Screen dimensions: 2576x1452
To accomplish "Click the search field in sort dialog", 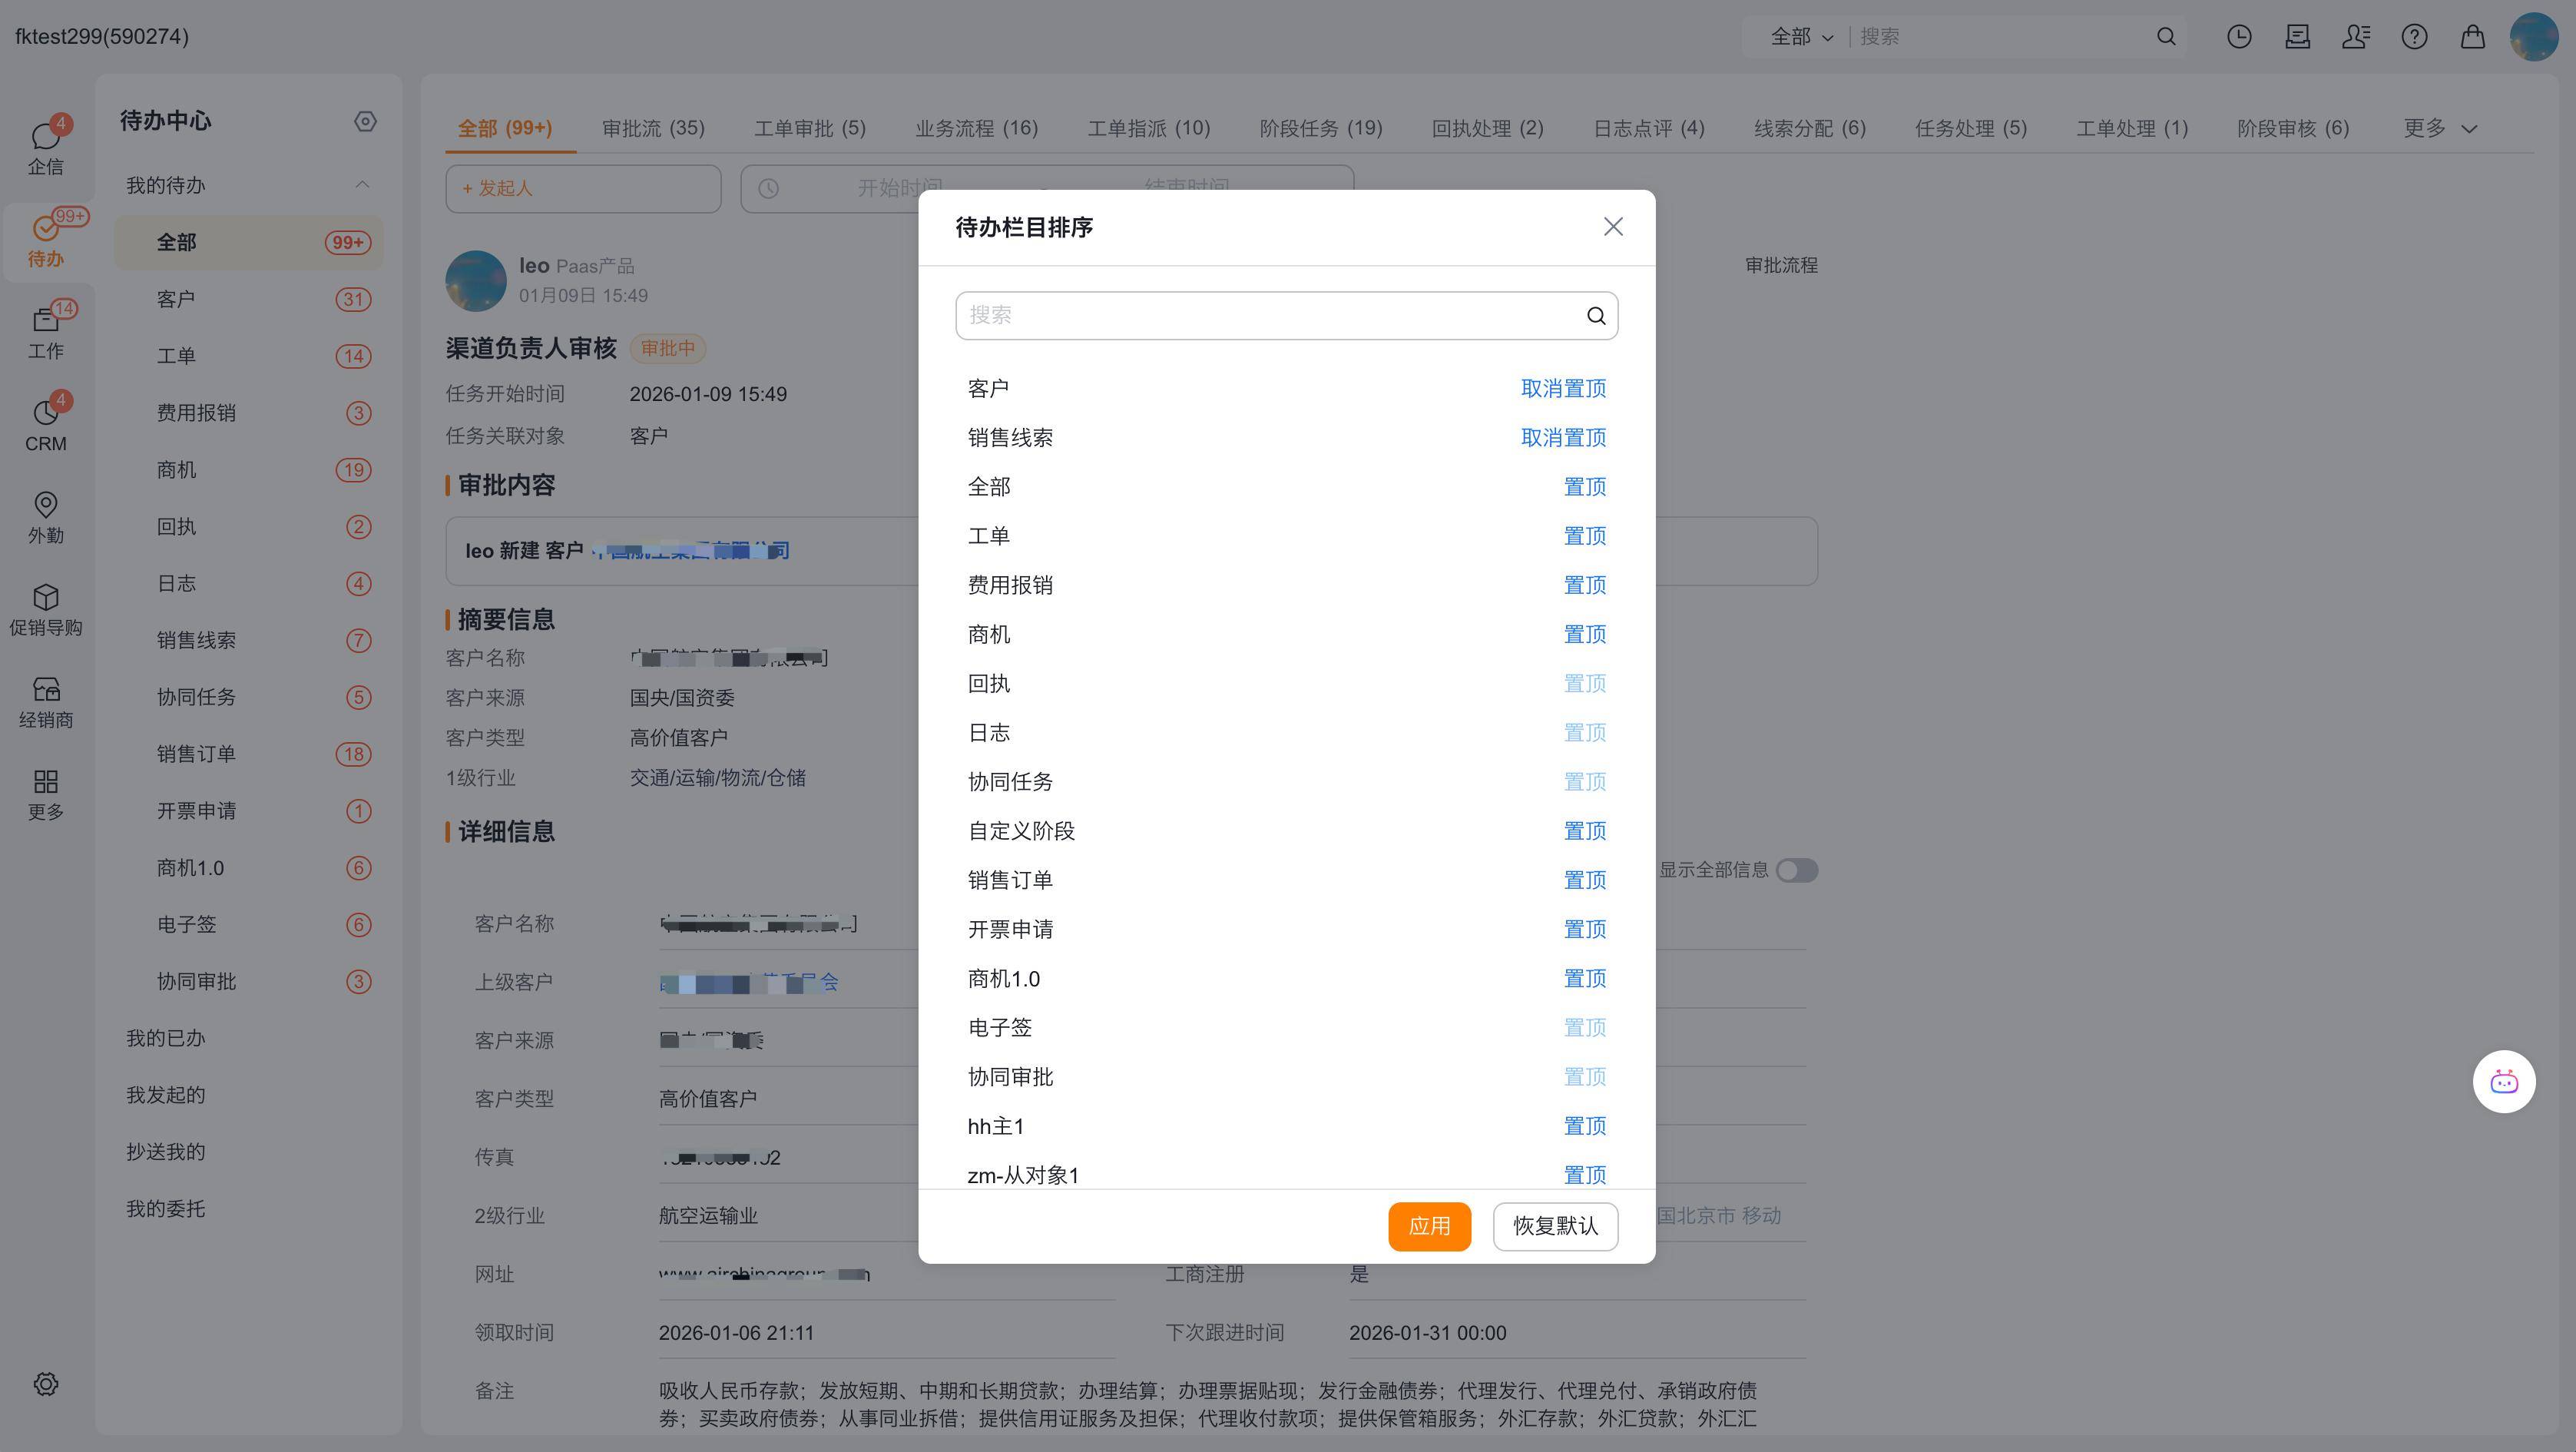I will point(1270,316).
